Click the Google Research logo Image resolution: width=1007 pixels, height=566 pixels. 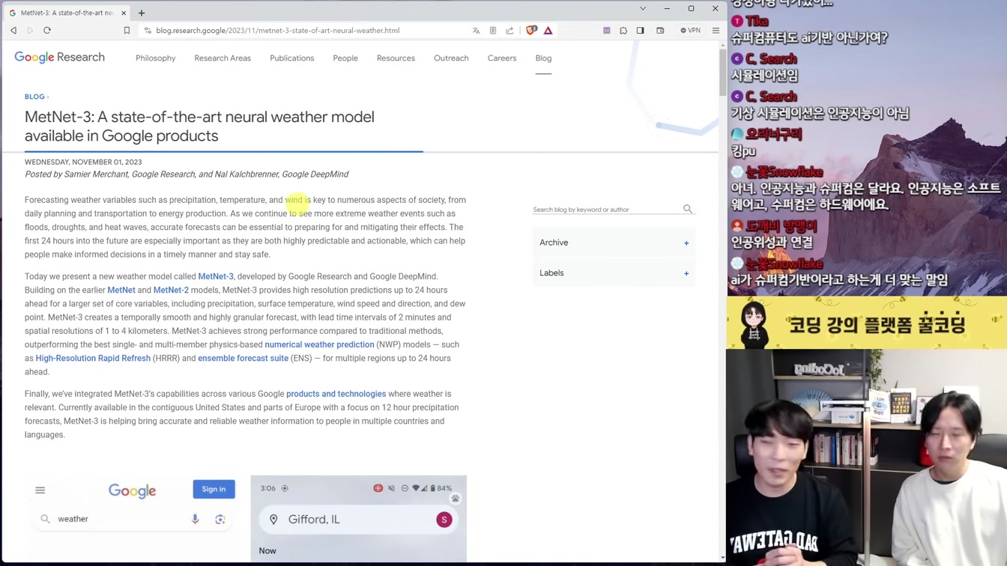pyautogui.click(x=60, y=58)
